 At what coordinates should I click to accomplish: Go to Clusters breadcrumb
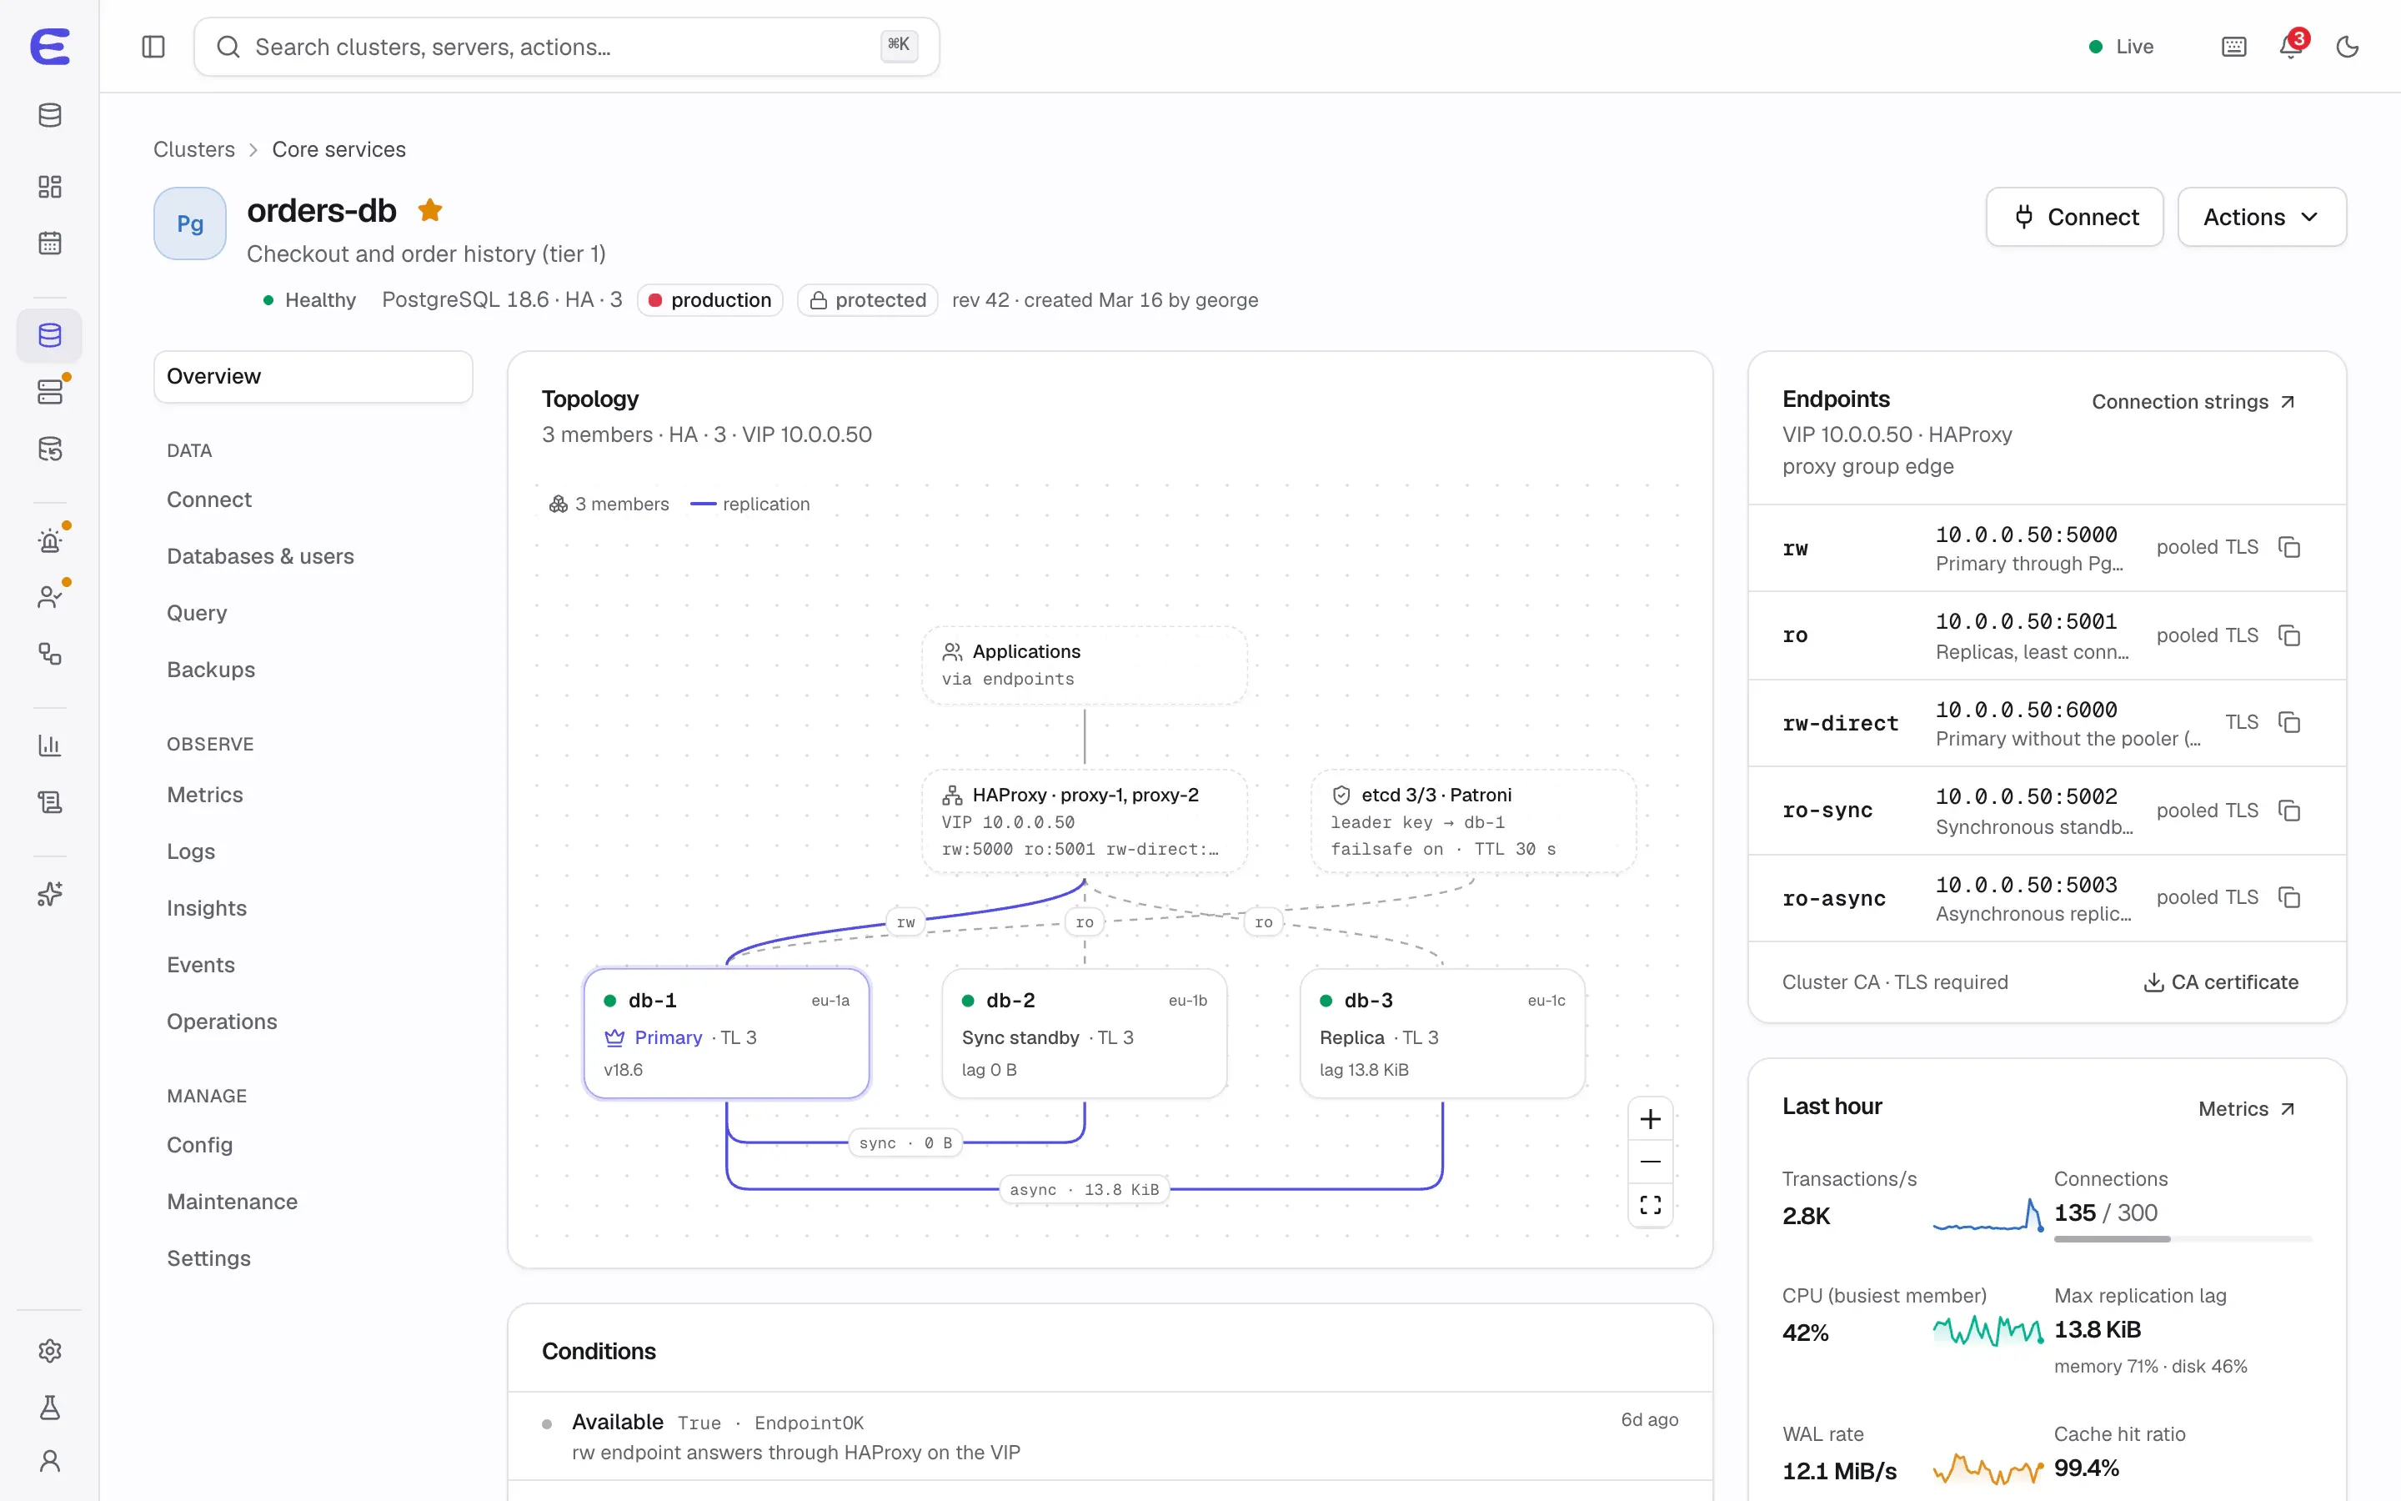click(193, 149)
